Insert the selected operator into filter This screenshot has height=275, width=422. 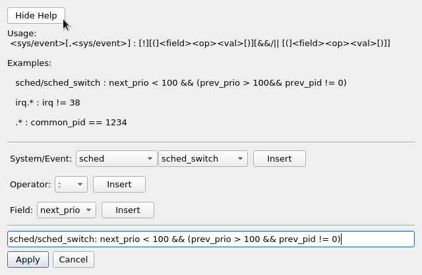119,184
